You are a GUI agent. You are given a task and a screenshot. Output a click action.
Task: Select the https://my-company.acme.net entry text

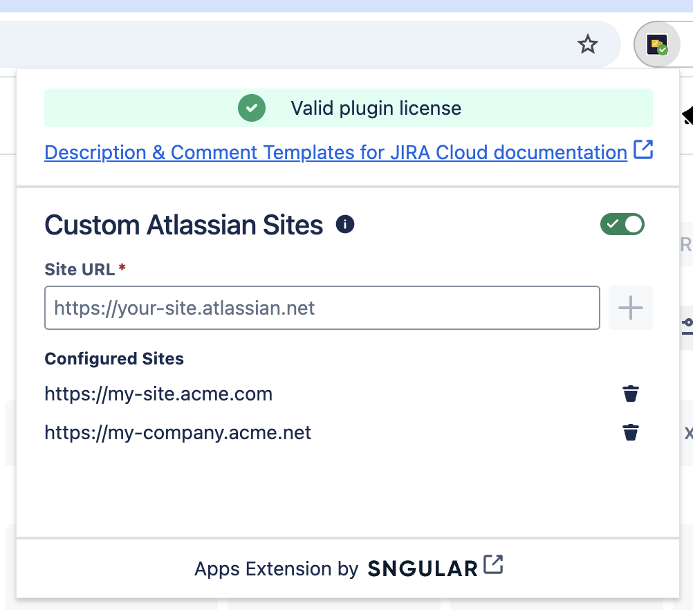[x=178, y=433]
